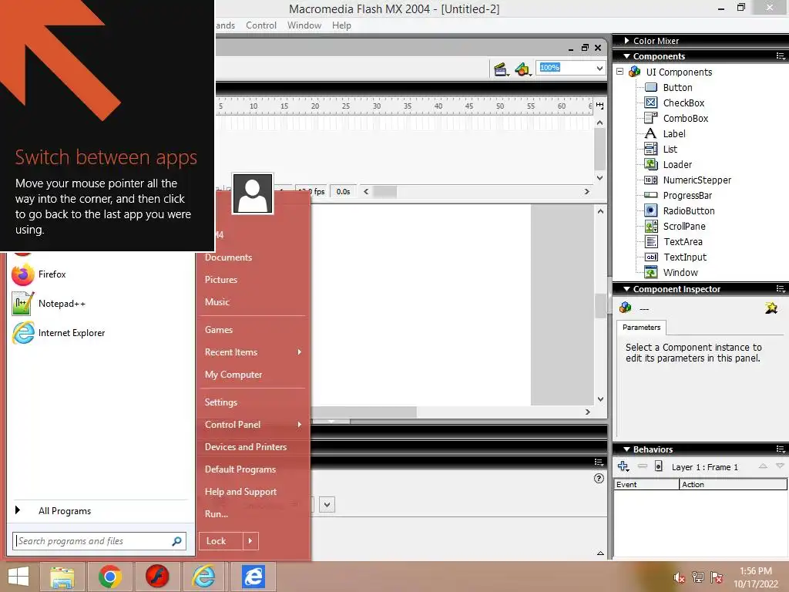
Task: Select the Button component icon
Action: [x=650, y=87]
